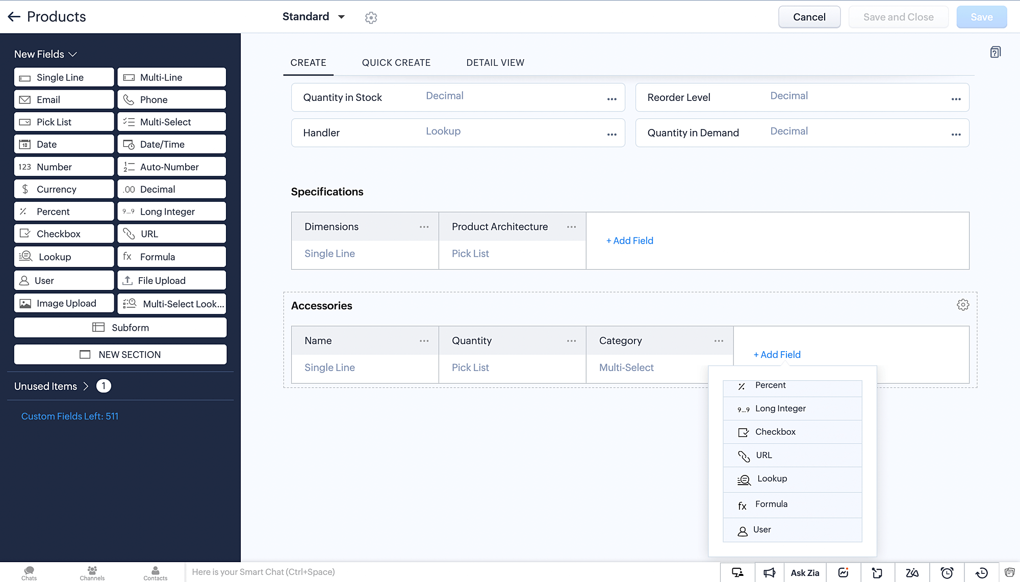The image size is (1020, 582).
Task: Expand the Standard layout dropdown
Action: point(341,17)
